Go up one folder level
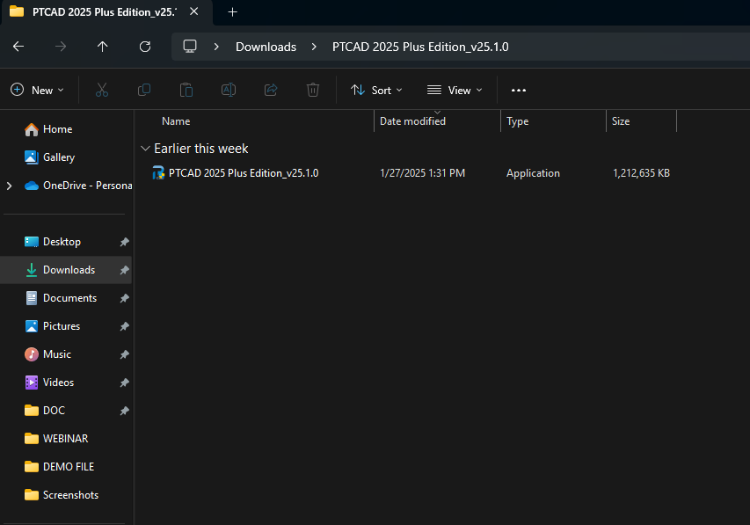 point(102,47)
